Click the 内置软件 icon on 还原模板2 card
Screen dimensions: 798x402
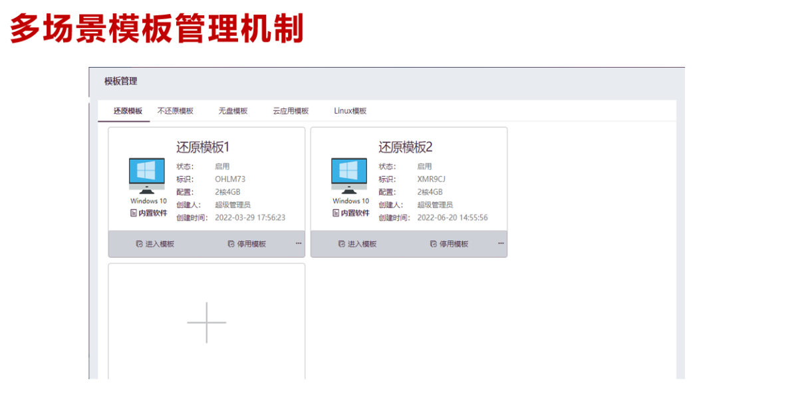coord(335,213)
